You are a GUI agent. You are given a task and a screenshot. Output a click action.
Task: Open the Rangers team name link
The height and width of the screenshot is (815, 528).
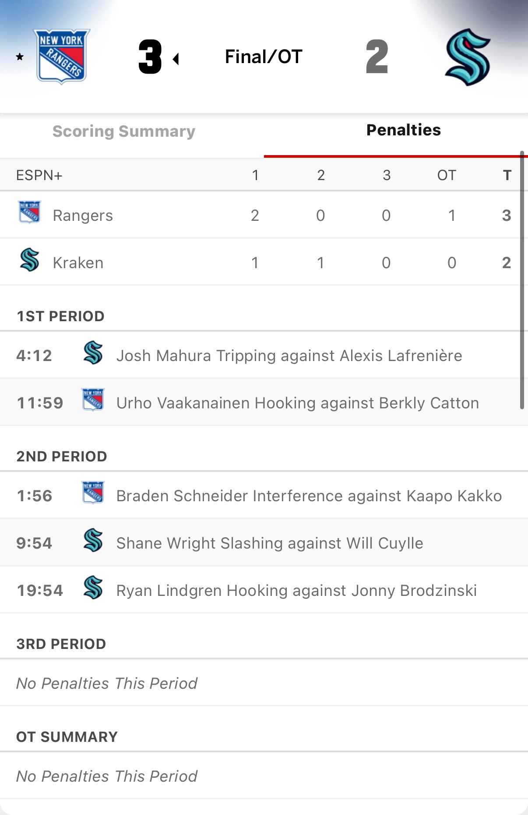[x=83, y=216]
